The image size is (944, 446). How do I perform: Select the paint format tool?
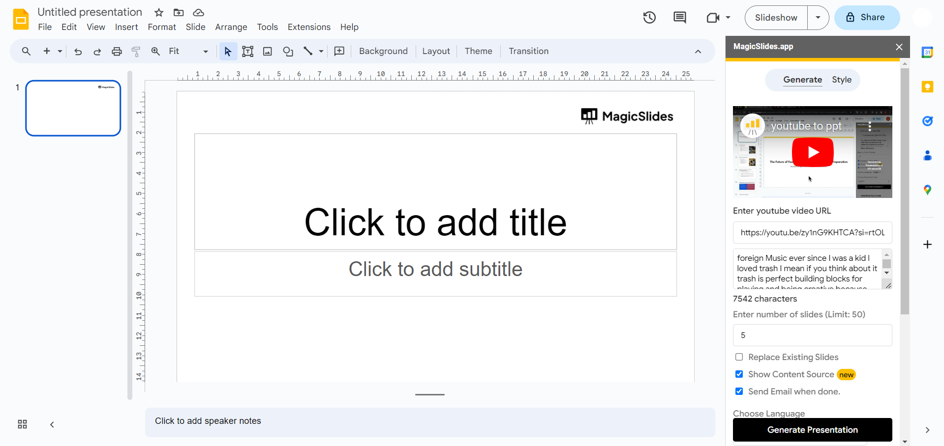(x=136, y=51)
